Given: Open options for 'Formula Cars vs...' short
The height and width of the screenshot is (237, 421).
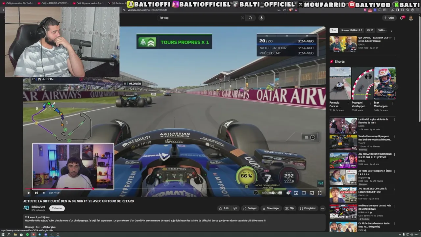Looking at the screenshot, I should [x=348, y=104].
